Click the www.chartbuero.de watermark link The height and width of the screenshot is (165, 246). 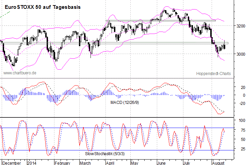click(20, 73)
